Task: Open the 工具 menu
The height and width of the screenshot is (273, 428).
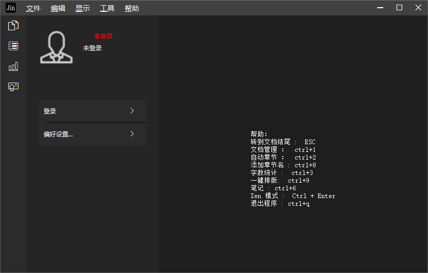Action: click(x=107, y=8)
